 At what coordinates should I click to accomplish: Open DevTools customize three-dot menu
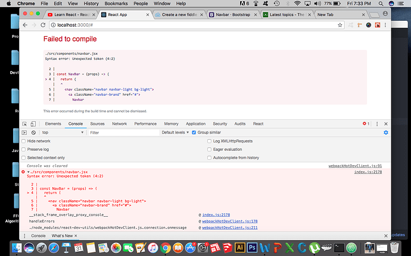click(x=377, y=124)
